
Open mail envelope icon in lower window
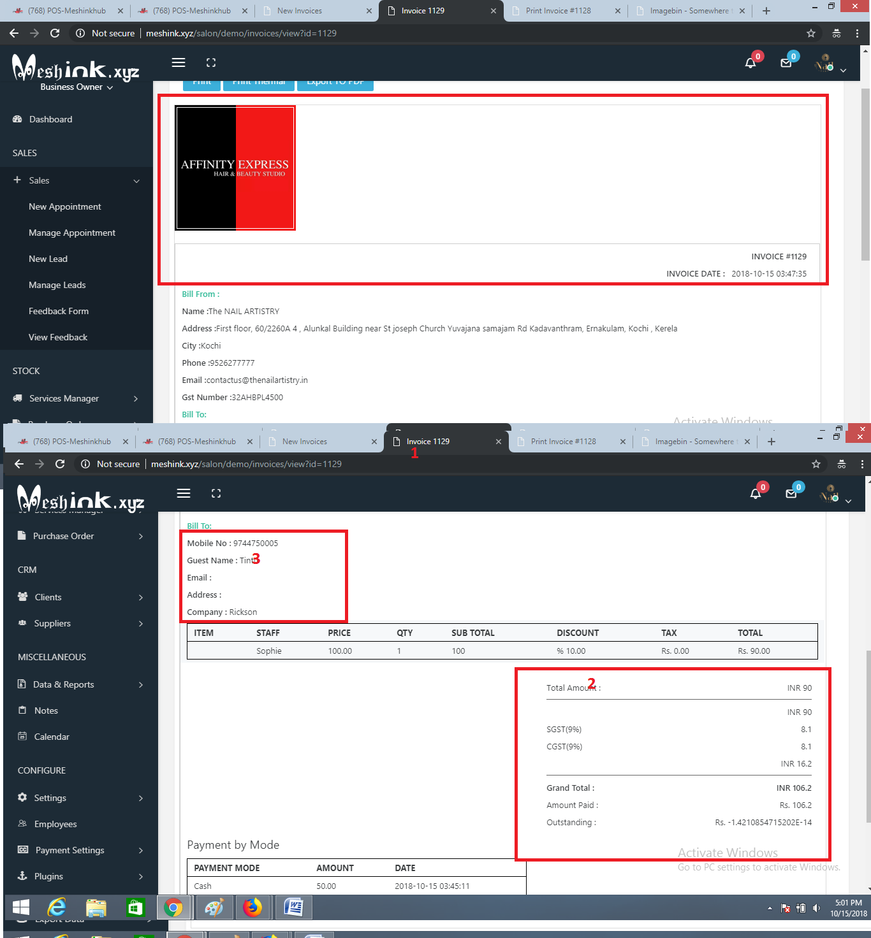pyautogui.click(x=791, y=493)
